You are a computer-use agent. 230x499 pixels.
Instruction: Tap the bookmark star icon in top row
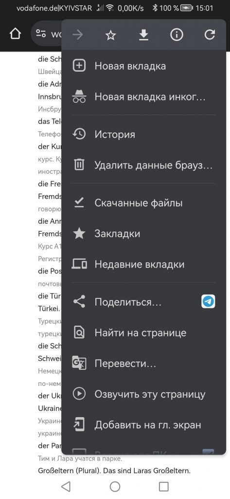110,35
